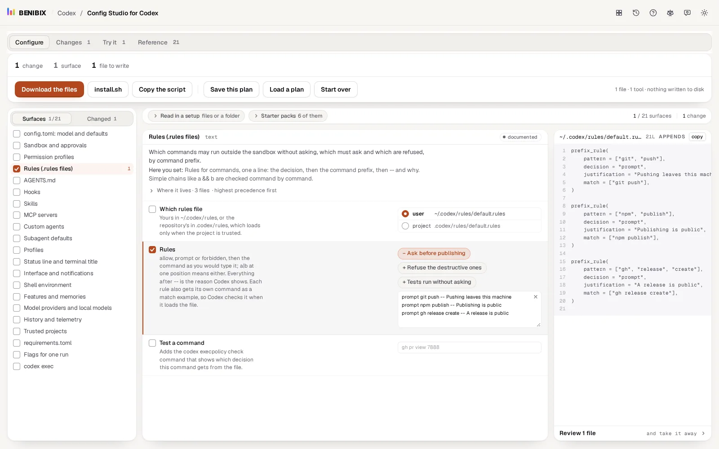This screenshot has height=449, width=719.
Task: Expand 'Starter packs 6 of them'
Action: point(288,116)
